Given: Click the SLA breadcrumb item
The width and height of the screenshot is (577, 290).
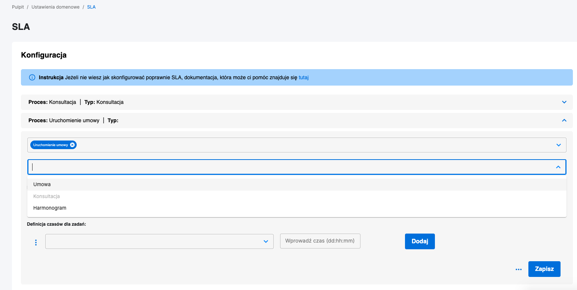Looking at the screenshot, I should point(91,7).
